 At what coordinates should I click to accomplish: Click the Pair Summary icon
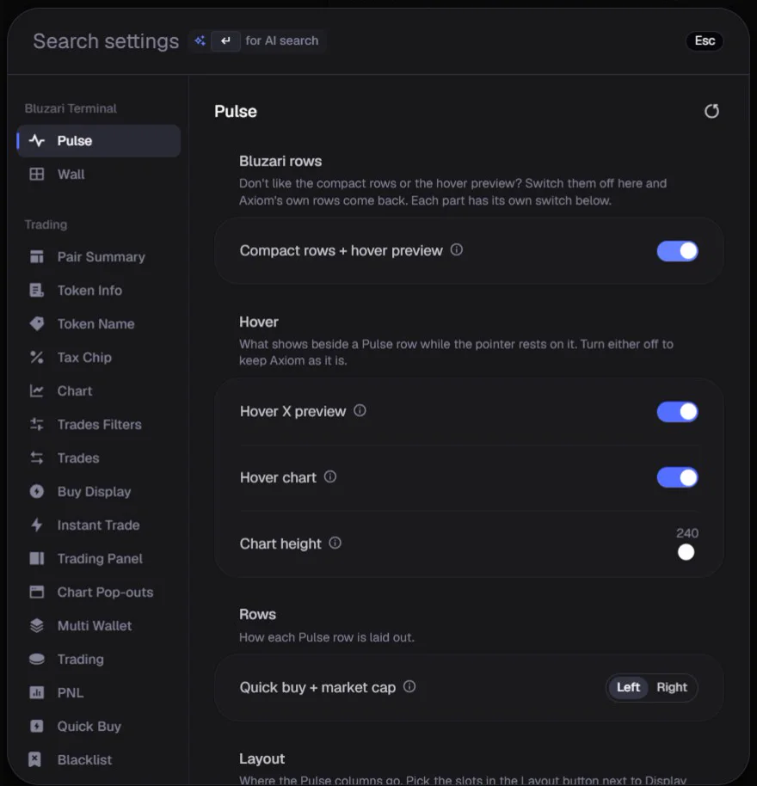pos(37,256)
